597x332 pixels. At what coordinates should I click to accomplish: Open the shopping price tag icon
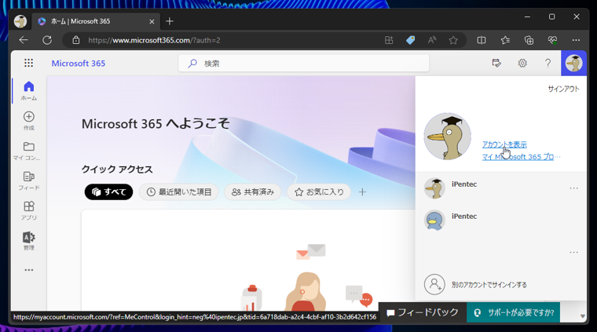pos(410,40)
